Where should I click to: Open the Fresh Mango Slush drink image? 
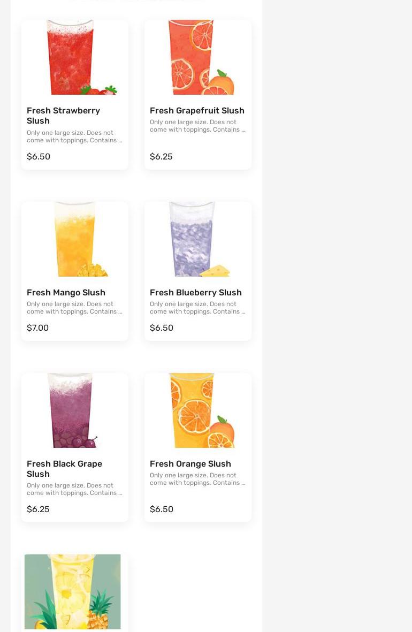coord(74,239)
